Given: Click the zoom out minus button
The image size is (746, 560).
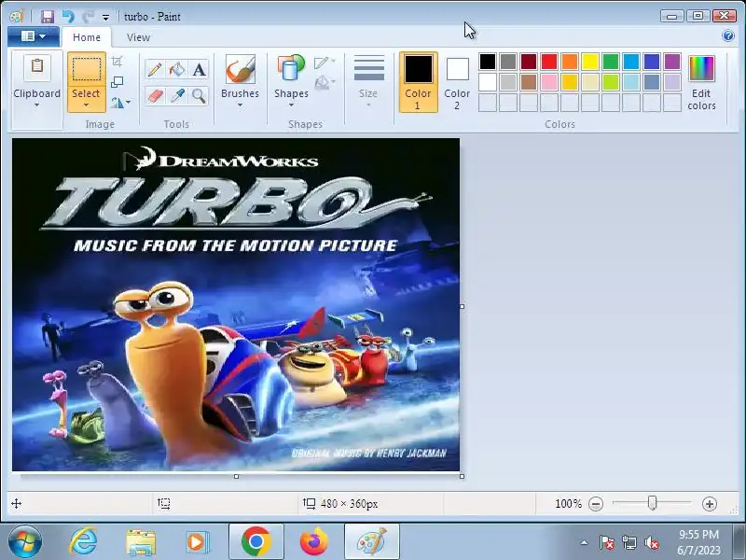Looking at the screenshot, I should 596,504.
